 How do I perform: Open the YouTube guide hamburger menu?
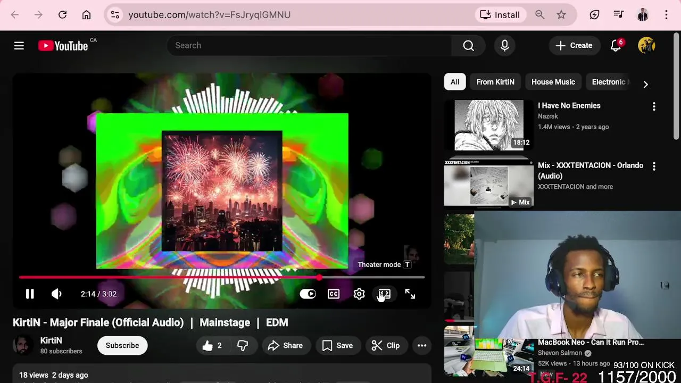click(x=19, y=46)
